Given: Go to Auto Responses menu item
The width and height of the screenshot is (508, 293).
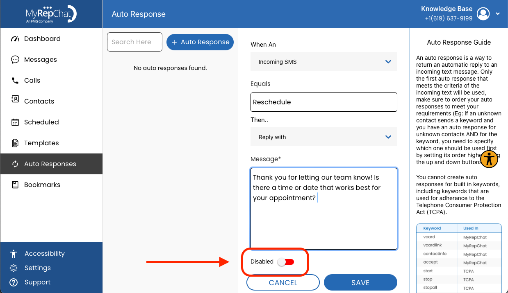Looking at the screenshot, I should point(51,164).
